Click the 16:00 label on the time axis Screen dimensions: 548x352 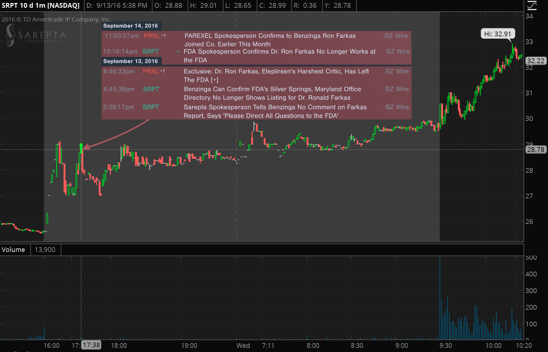(52, 345)
